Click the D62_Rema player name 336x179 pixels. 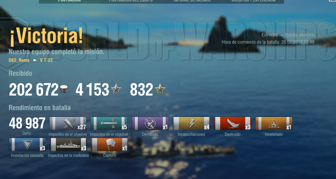tap(19, 60)
